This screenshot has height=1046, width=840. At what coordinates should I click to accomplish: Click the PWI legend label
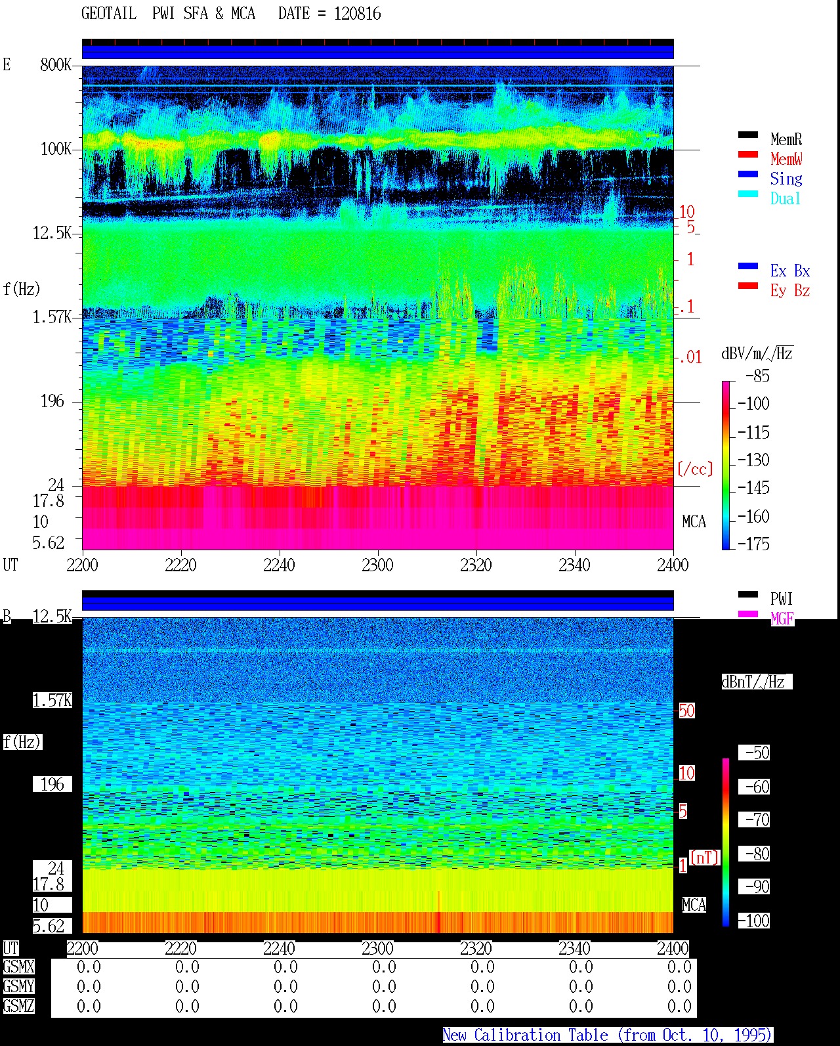coord(782,599)
